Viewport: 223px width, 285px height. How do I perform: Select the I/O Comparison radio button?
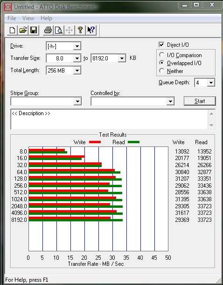click(x=161, y=55)
